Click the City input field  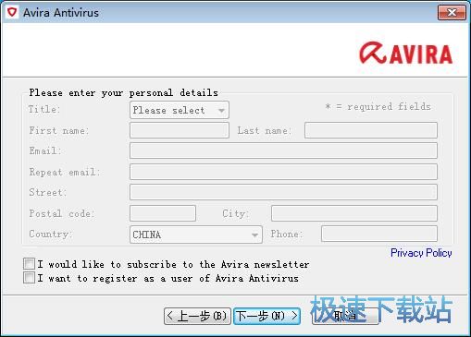[x=354, y=213]
